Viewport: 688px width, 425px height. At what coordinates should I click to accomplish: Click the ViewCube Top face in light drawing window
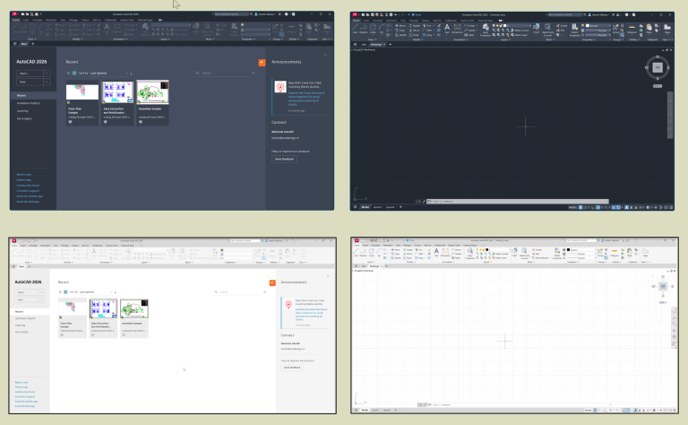point(663,286)
